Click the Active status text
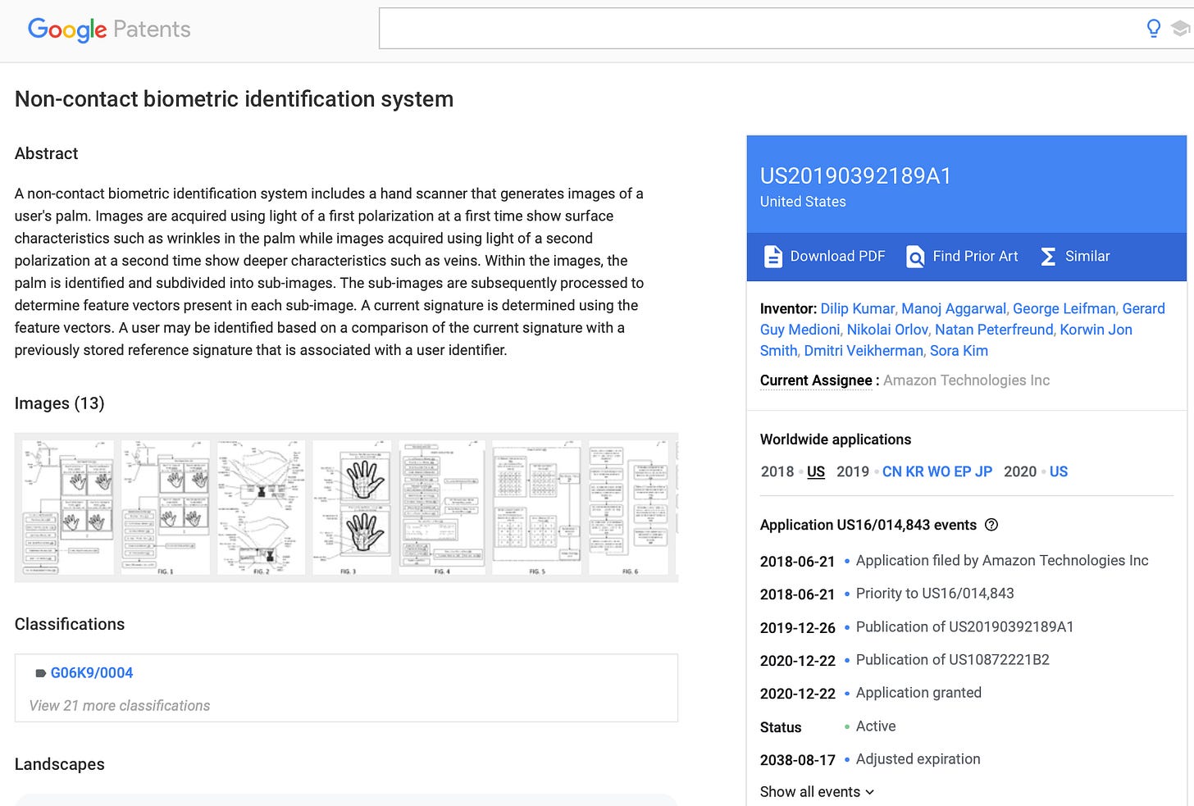The image size is (1194, 806). [x=876, y=726]
